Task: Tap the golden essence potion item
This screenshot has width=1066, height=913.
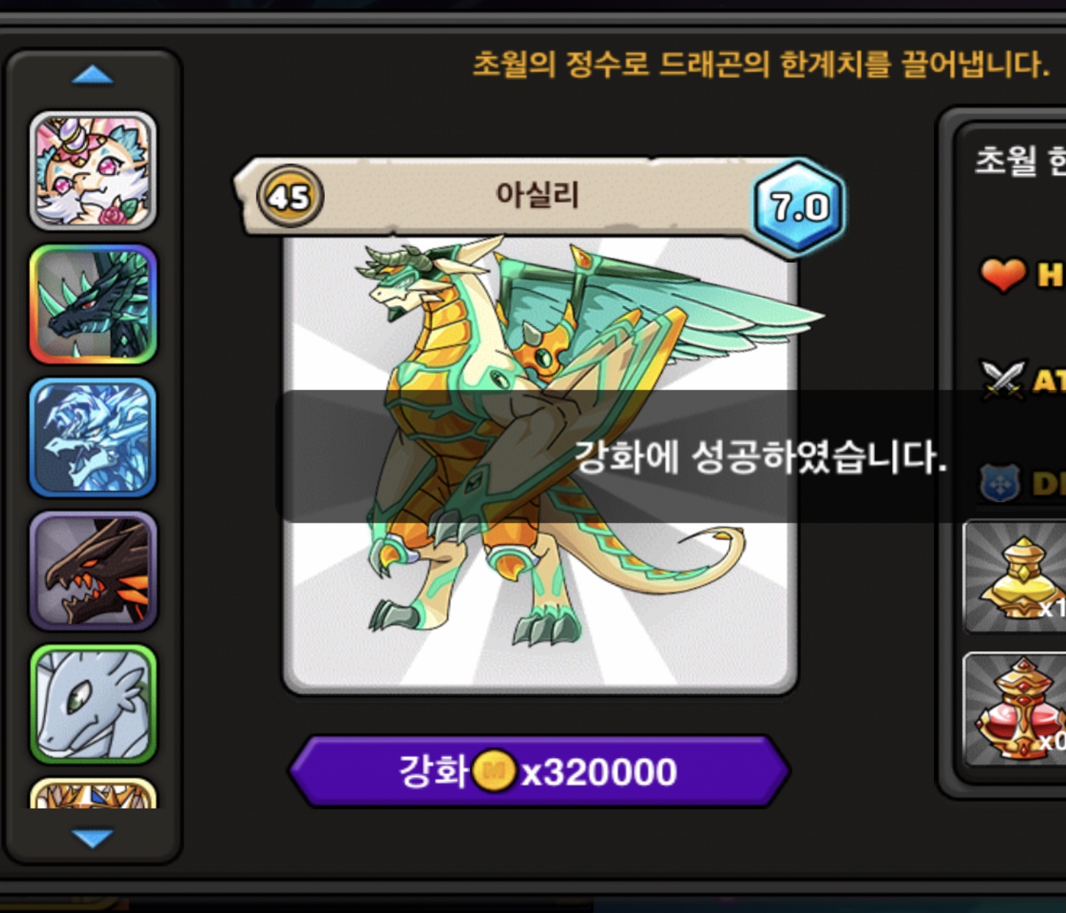Action: coord(1015,578)
